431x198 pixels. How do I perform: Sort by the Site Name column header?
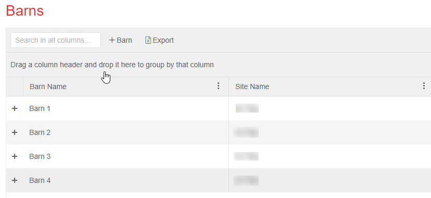(252, 86)
